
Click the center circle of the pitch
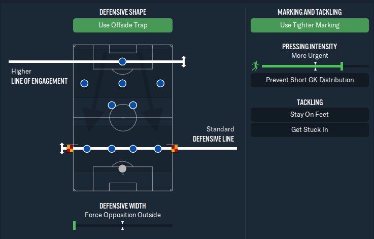click(x=122, y=117)
